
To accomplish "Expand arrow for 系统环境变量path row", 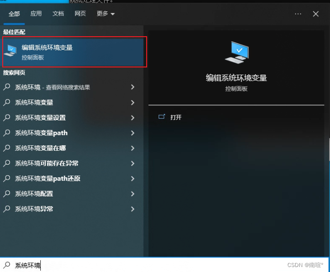I will [133, 133].
